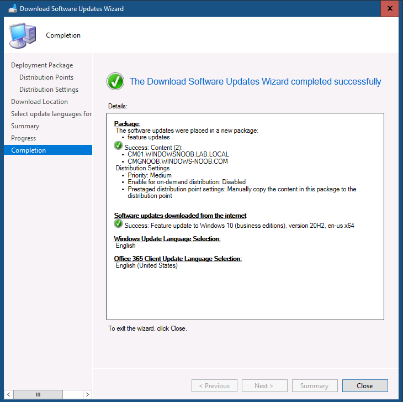Click 'feature updates' package name
Screen dimensions: 403x402
(149, 137)
